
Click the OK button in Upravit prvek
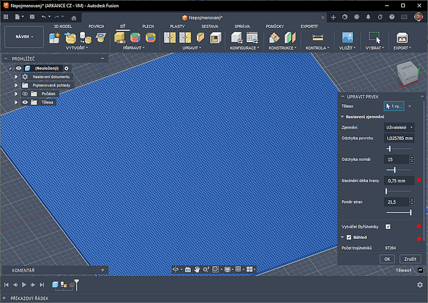(386, 258)
